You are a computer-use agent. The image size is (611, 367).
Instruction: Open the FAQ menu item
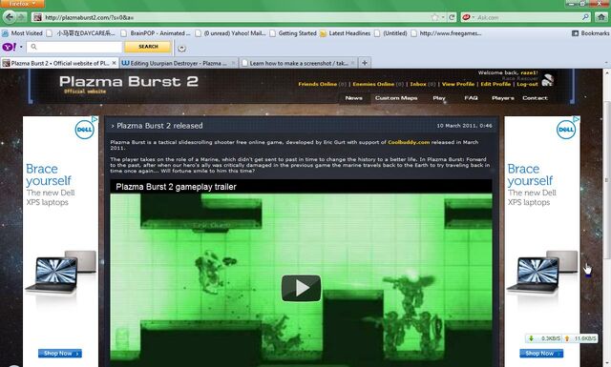click(471, 98)
